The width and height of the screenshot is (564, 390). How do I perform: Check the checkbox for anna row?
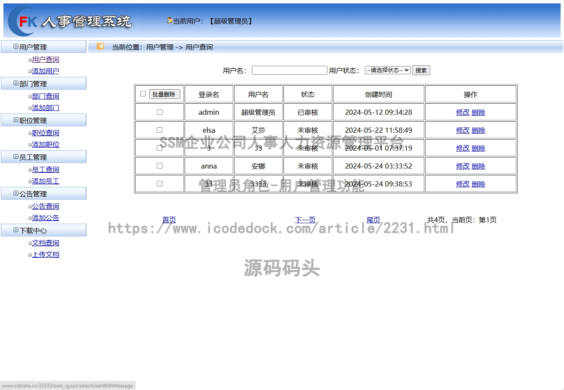tap(160, 166)
